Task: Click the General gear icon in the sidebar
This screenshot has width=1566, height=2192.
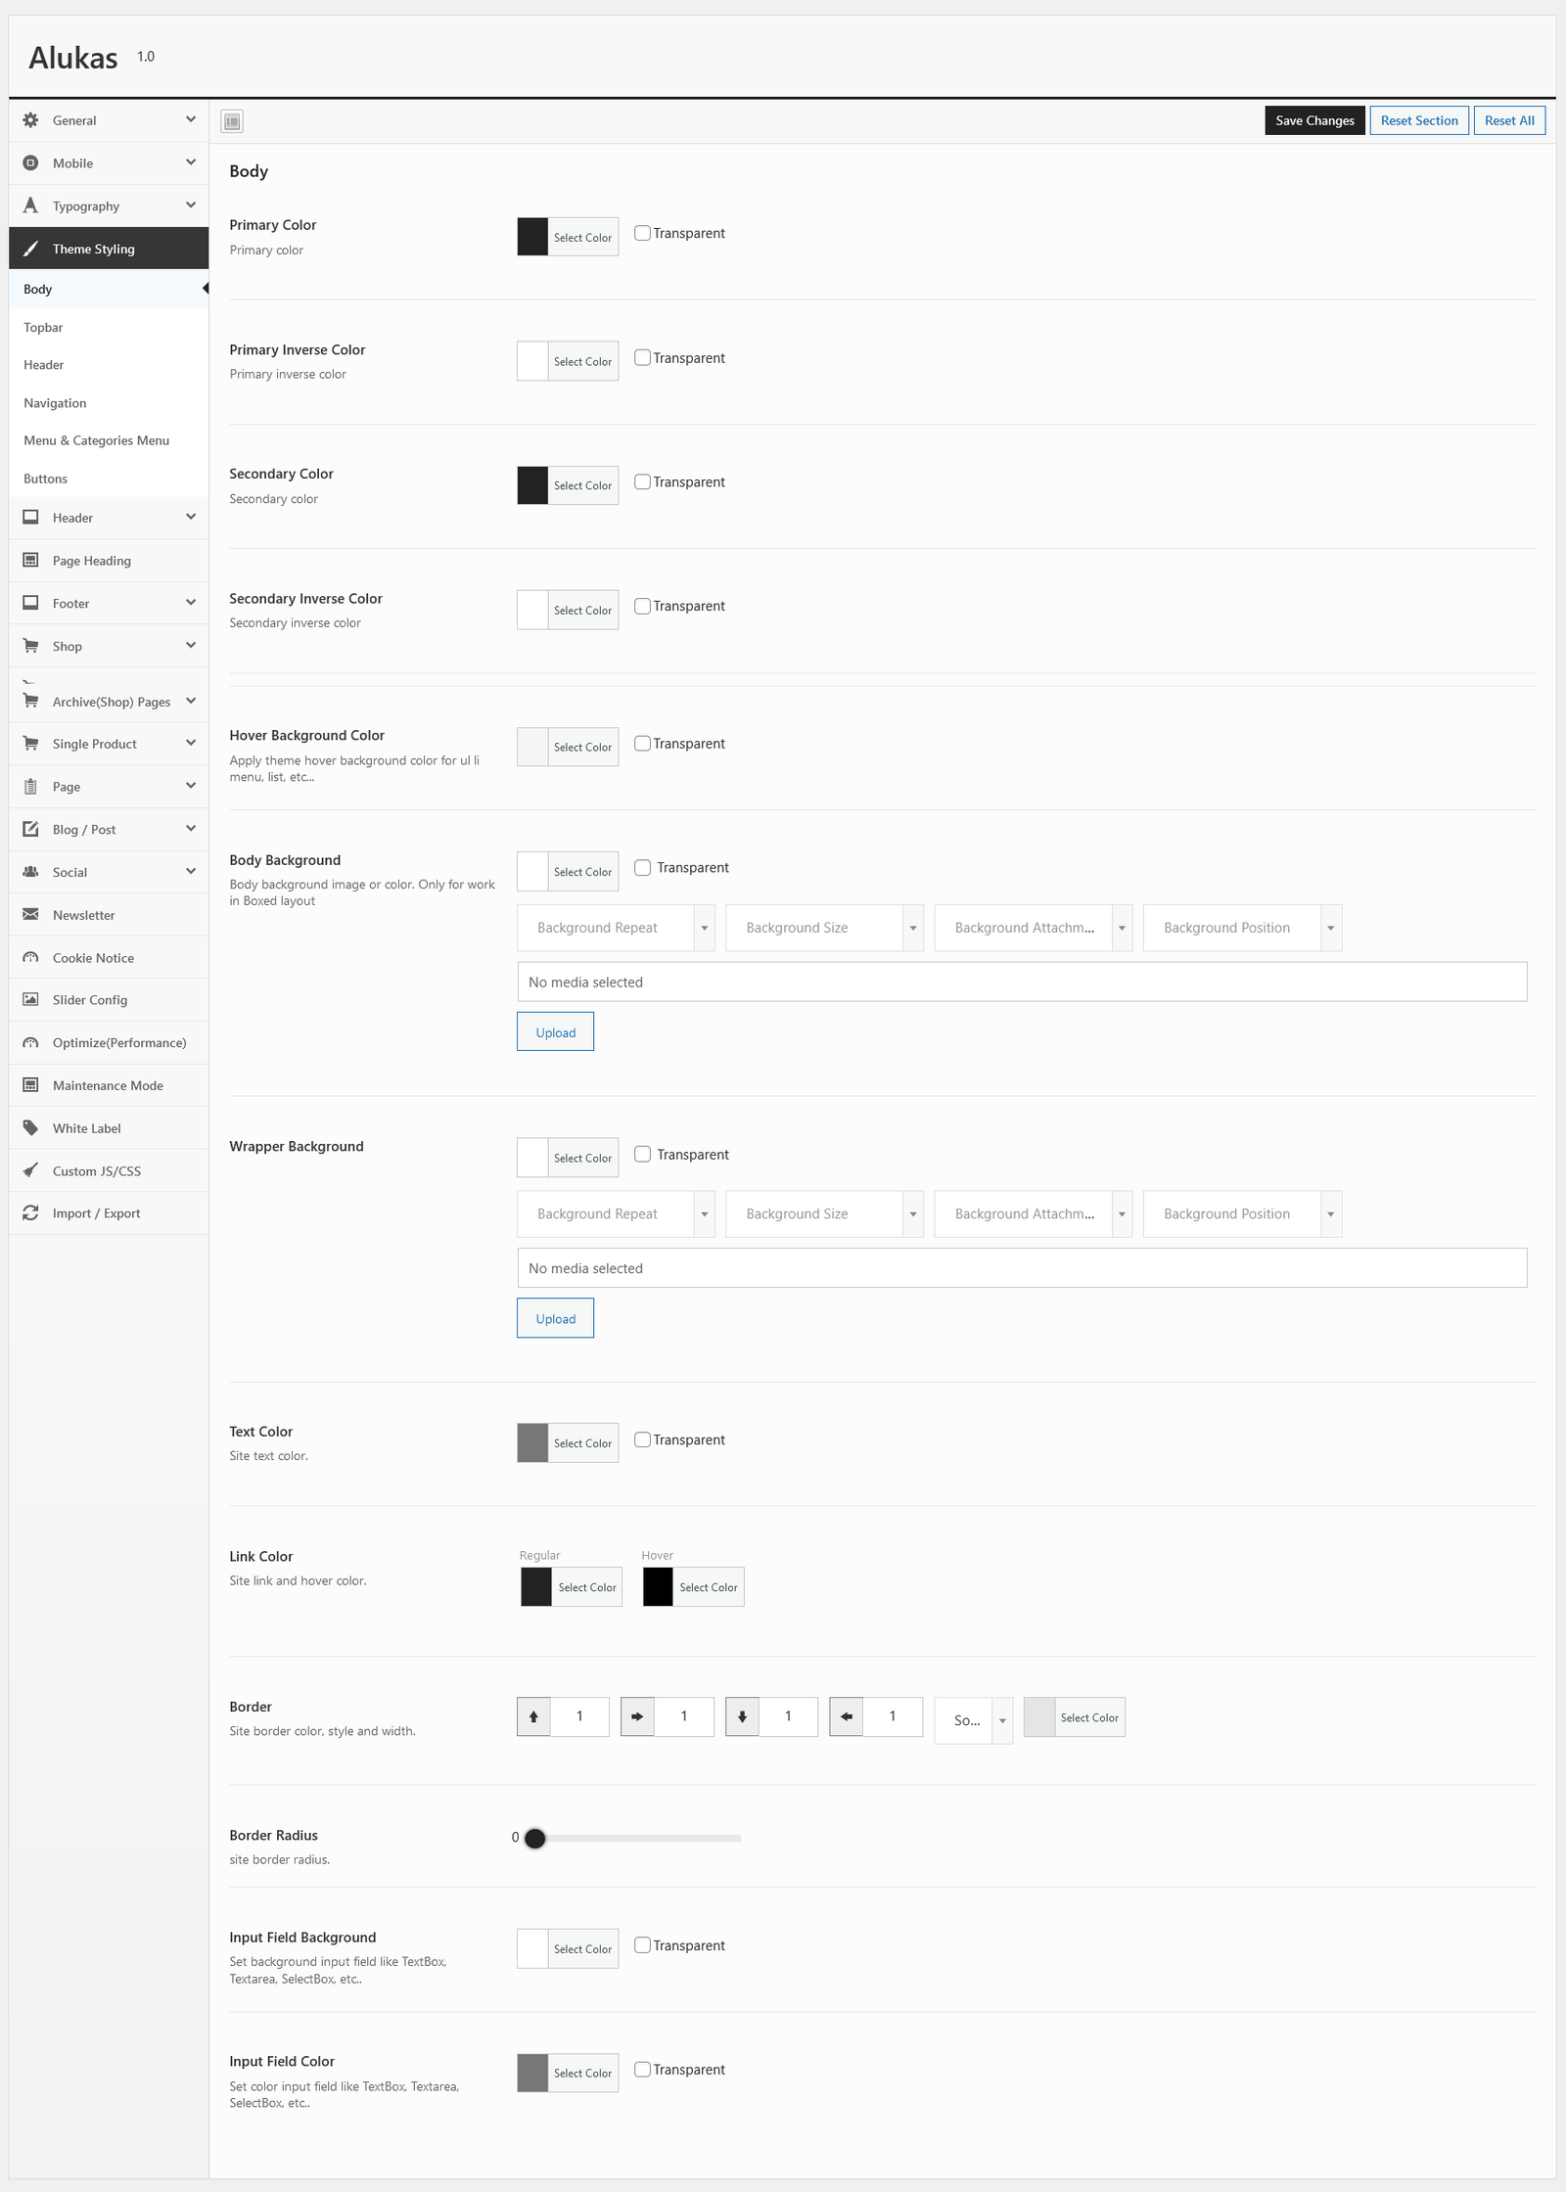Action: point(30,120)
